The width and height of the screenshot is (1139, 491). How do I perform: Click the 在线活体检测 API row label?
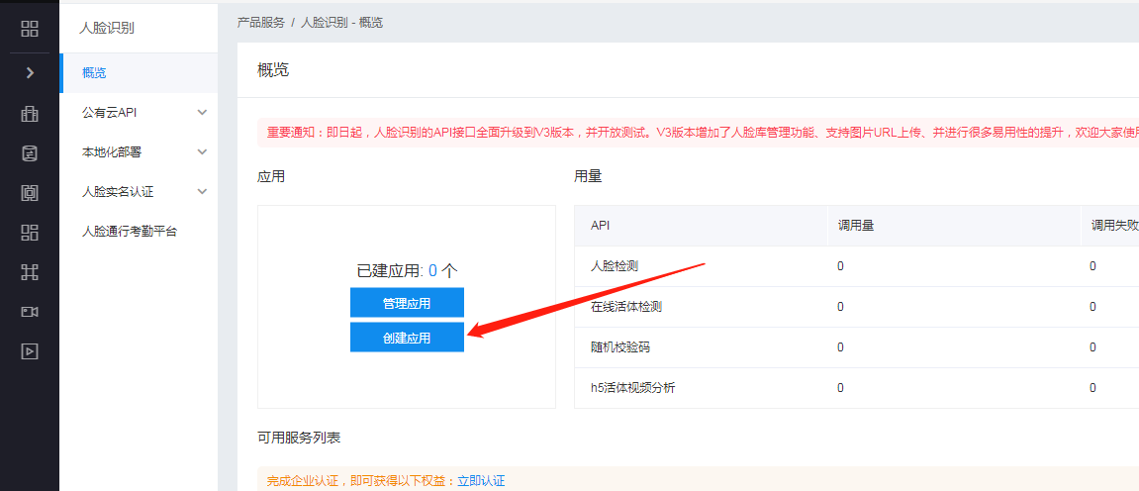tap(626, 307)
